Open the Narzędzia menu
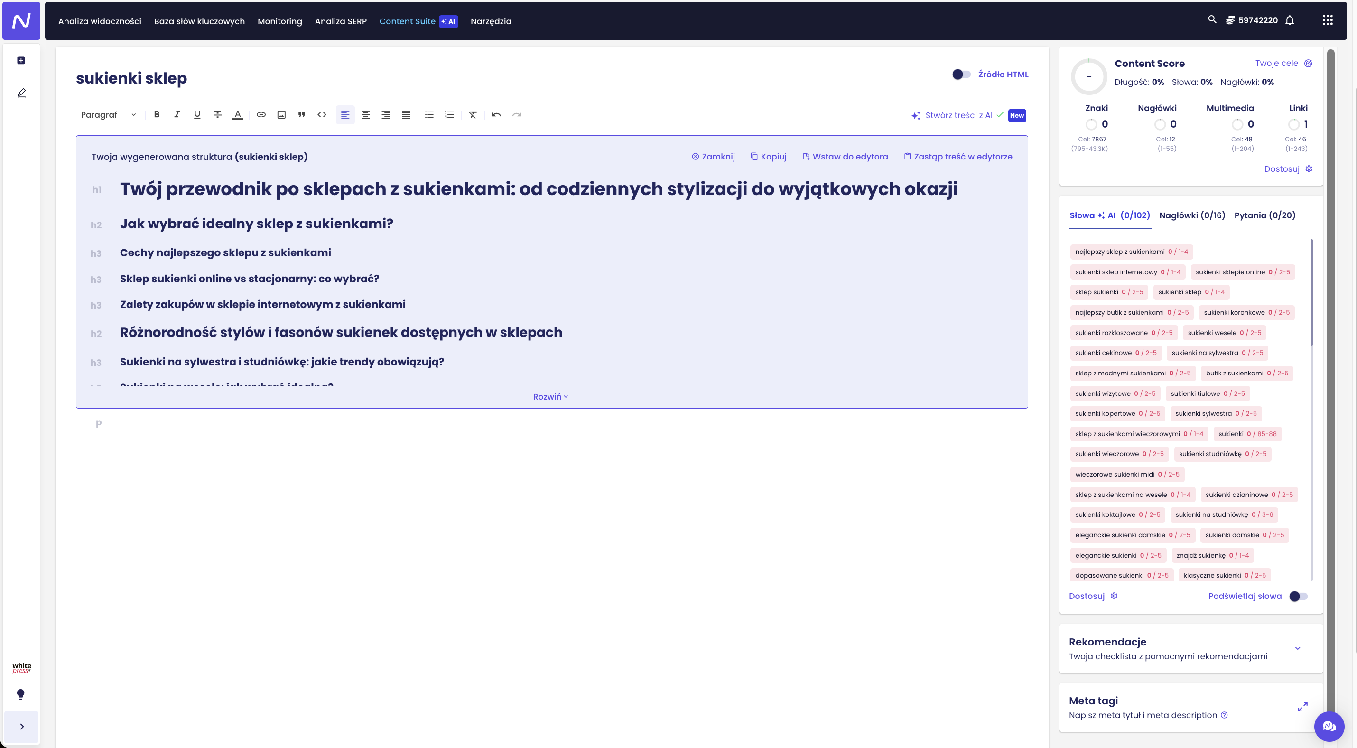1357x748 pixels. (491, 21)
